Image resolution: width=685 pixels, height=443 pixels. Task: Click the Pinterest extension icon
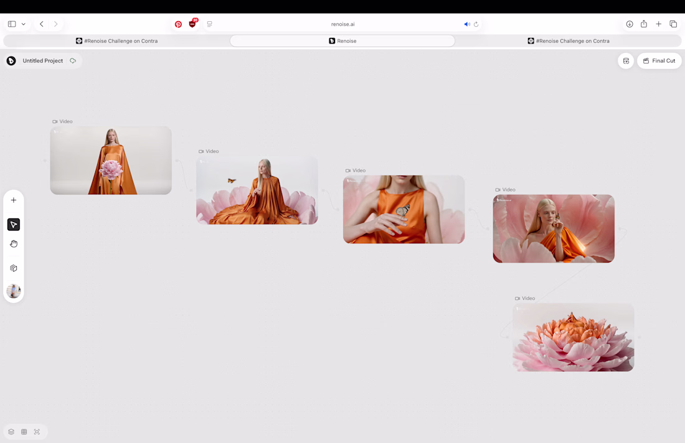(x=178, y=24)
